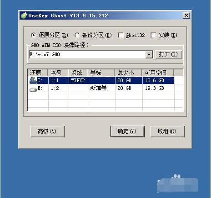Click the 可用空间 column header
Viewport: 211px width, 198px height.
pos(158,73)
